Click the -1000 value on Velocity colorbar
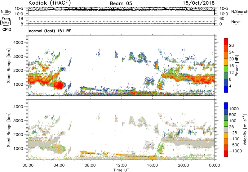 click(x=236, y=151)
